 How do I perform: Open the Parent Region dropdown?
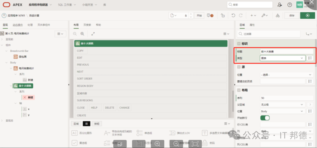(283, 105)
